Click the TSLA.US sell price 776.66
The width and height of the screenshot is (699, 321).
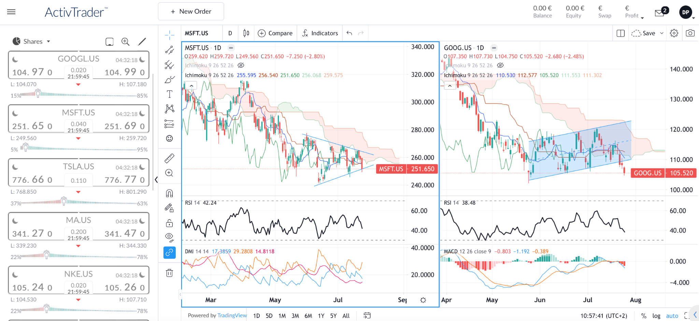coord(32,179)
